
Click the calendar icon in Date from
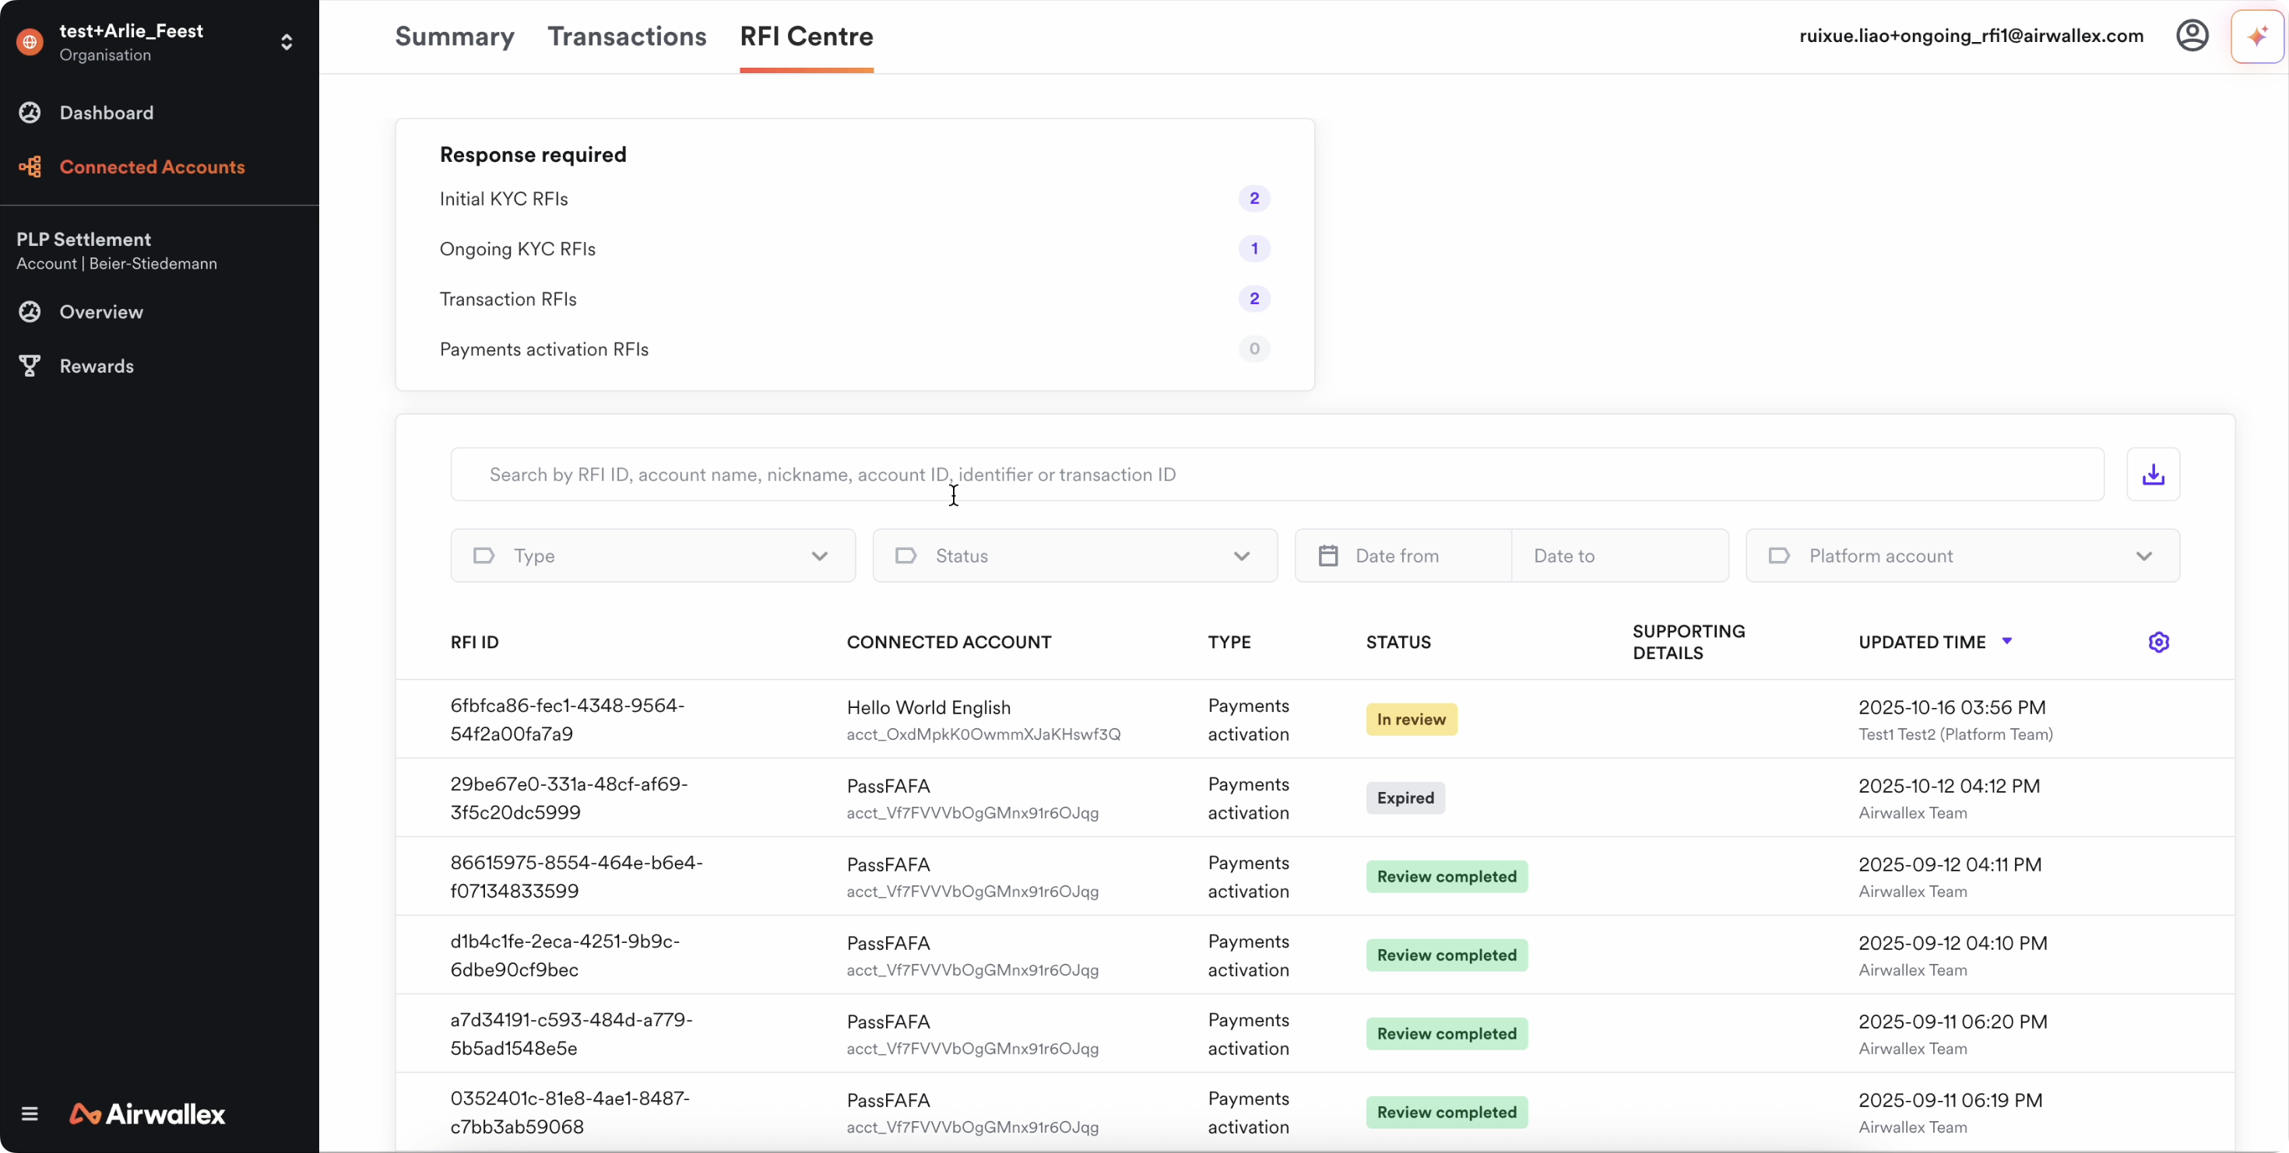point(1327,555)
